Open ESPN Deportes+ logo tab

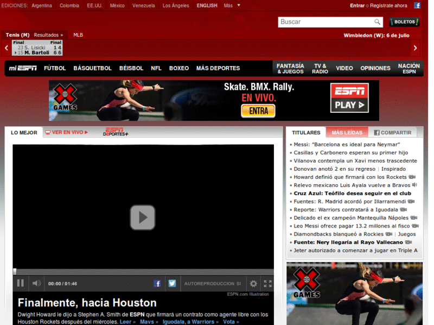click(116, 132)
